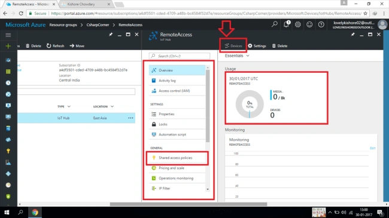Click the horizontal scrollbar at the bottom
389x218 pixels.
click(189, 204)
